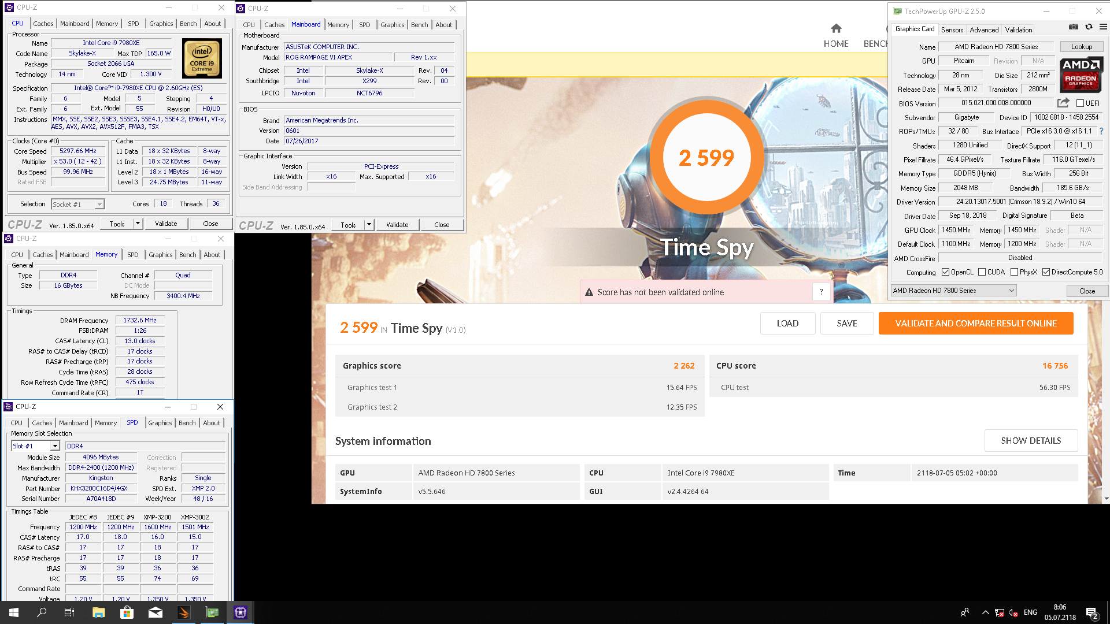The height and width of the screenshot is (624, 1110).
Task: Click the GPU Name field in GPU-Z
Action: (x=996, y=47)
